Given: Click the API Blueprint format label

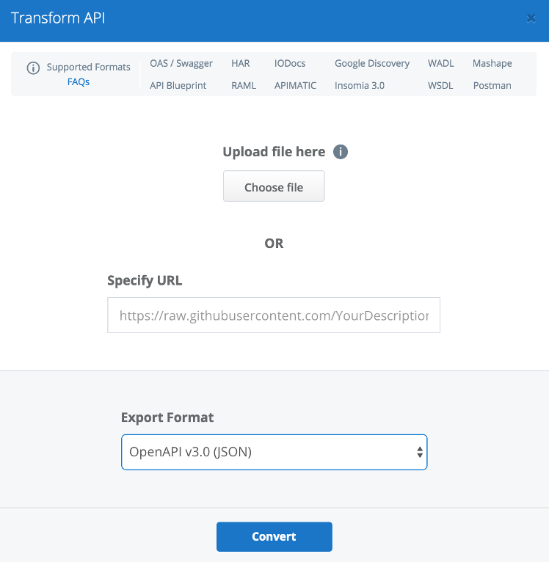Looking at the screenshot, I should [178, 86].
